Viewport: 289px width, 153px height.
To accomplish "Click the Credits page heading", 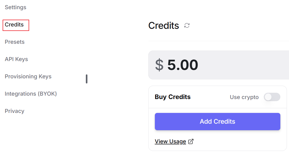I will click(x=164, y=26).
